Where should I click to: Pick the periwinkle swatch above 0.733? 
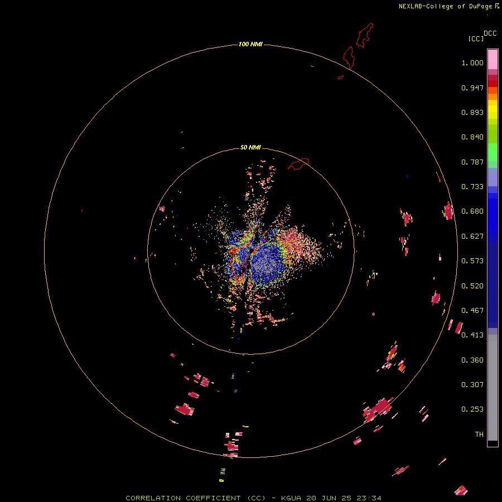click(x=493, y=177)
